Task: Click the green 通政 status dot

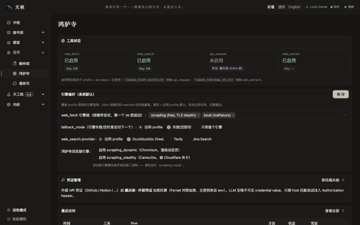Action: [345, 7]
